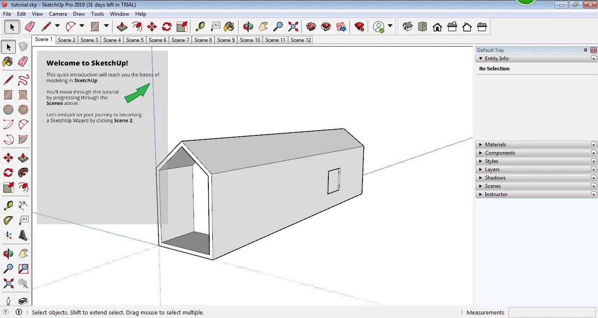Switch to Scene 7 tab
This screenshot has height=318, width=598.
coord(180,40)
